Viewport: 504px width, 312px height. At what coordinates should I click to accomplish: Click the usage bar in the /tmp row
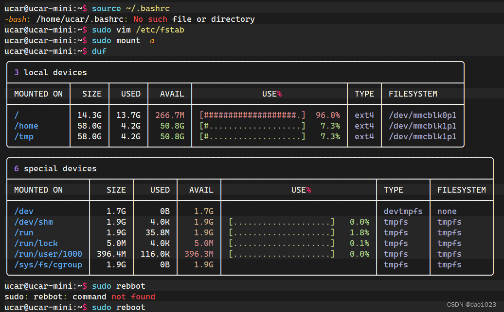click(x=252, y=137)
